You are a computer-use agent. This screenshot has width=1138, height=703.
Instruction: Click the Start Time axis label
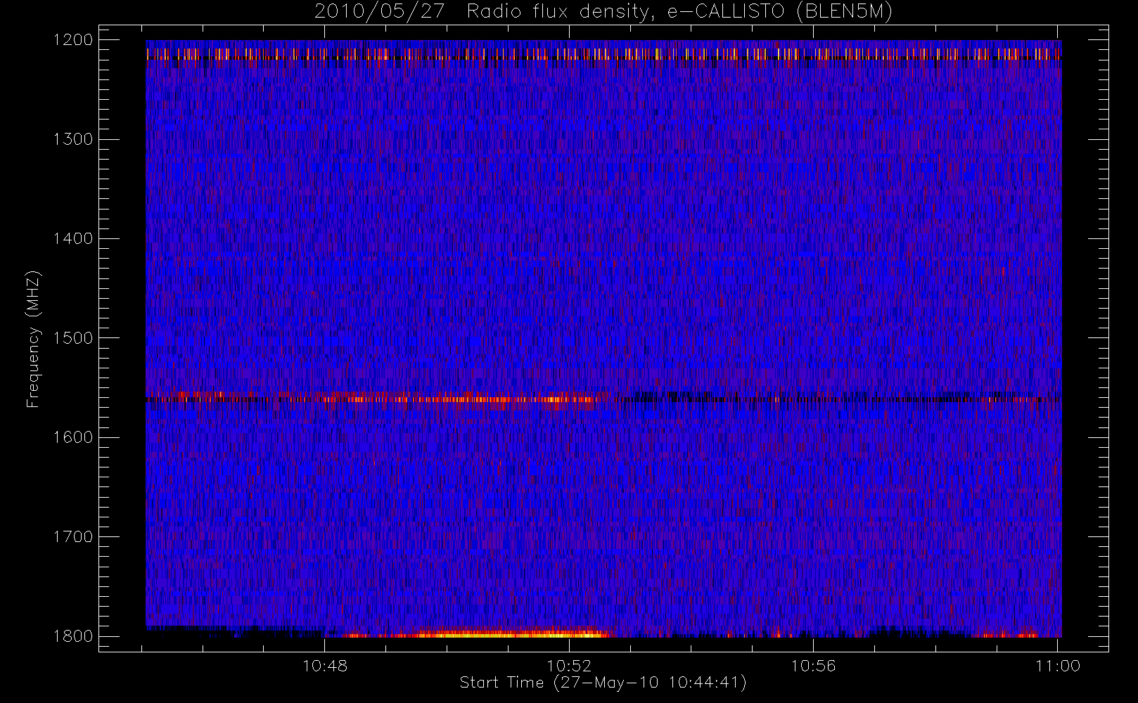pyautogui.click(x=603, y=683)
